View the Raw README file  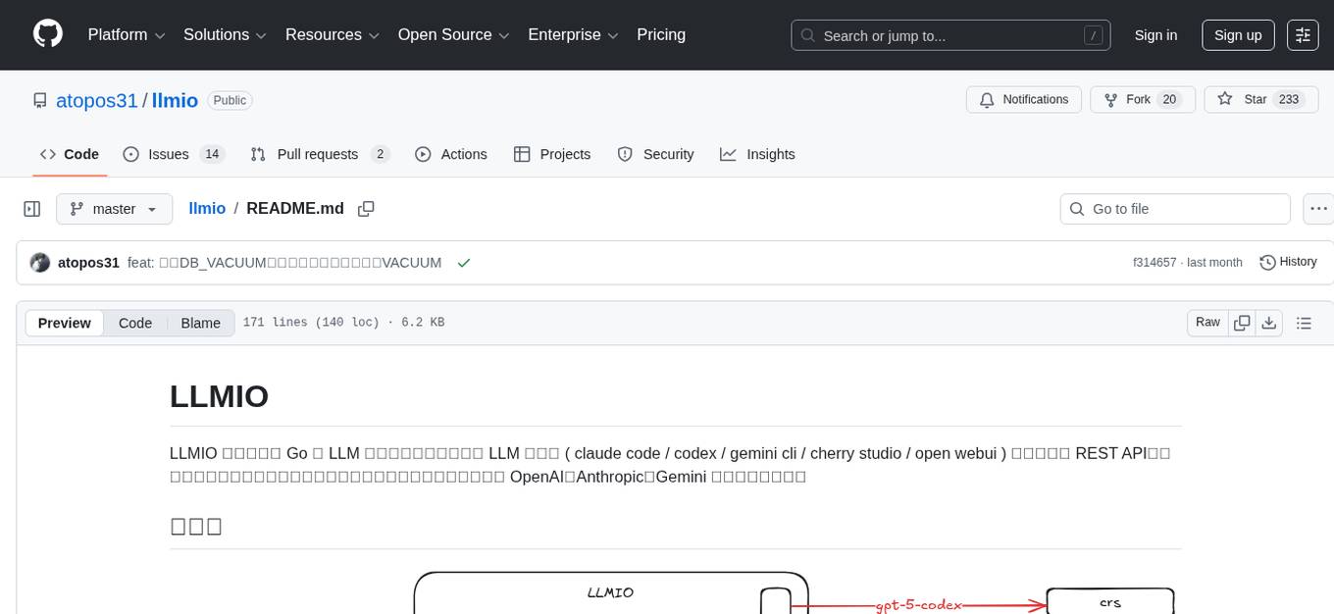(1206, 322)
